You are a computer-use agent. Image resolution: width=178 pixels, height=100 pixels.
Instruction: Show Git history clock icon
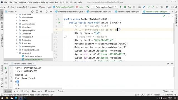tap(157, 7)
